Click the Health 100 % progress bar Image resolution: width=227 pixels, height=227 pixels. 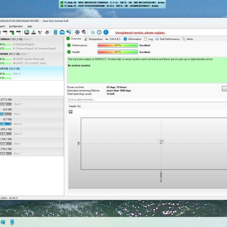click(x=118, y=52)
